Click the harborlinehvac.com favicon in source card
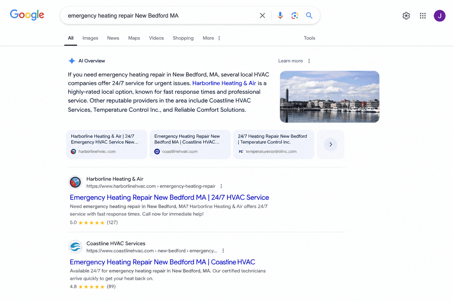 (x=73, y=151)
